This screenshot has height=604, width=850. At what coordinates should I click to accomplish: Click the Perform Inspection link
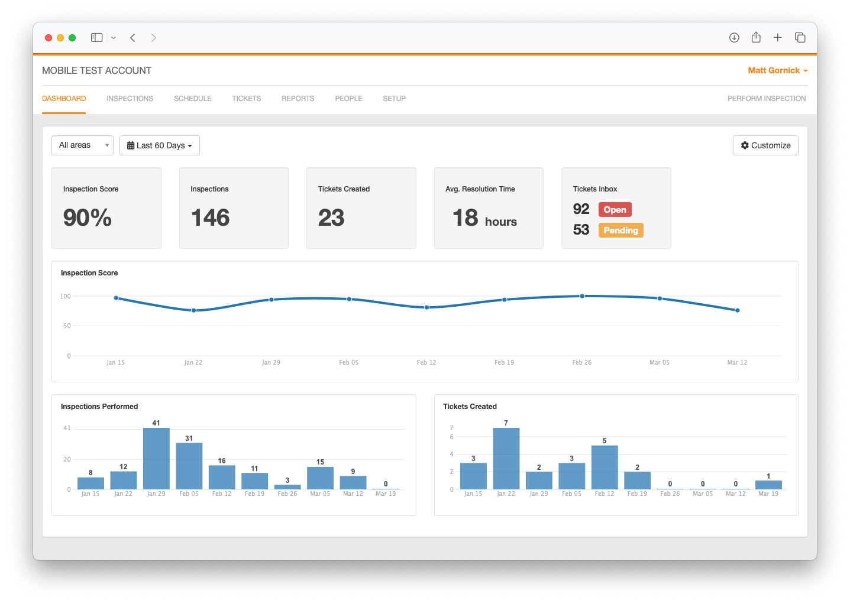(x=766, y=99)
